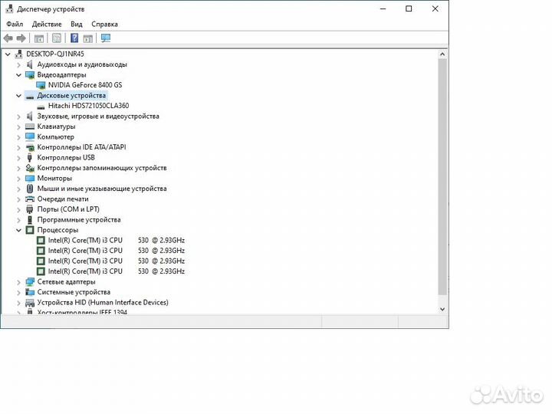Expand the Контроллеры USB category
The height and width of the screenshot is (414, 552).
[19, 157]
